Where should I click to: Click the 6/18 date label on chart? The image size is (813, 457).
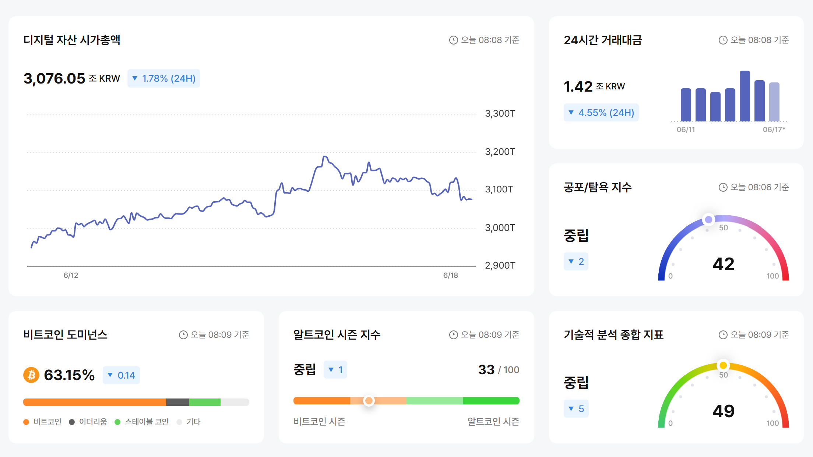tap(451, 275)
